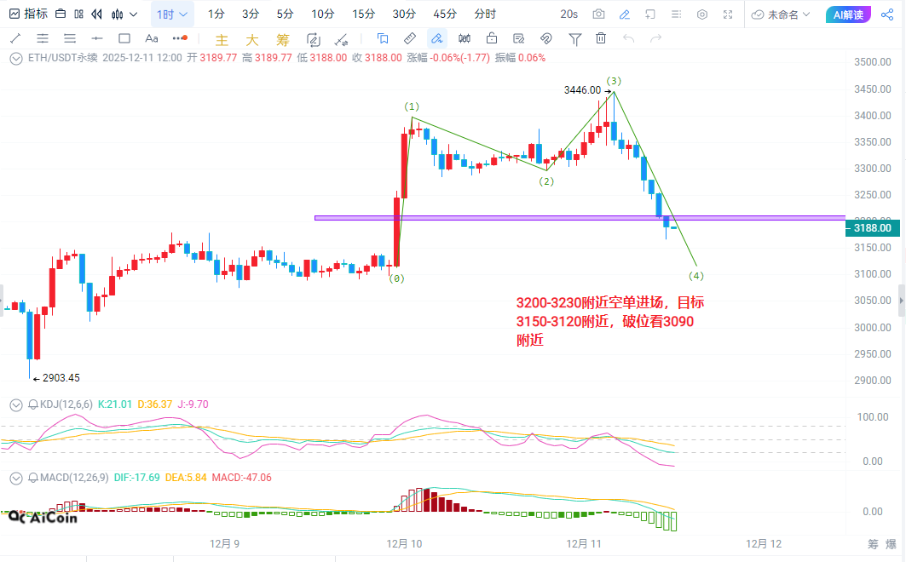Click the trash icon to delete drawings

tap(601, 38)
